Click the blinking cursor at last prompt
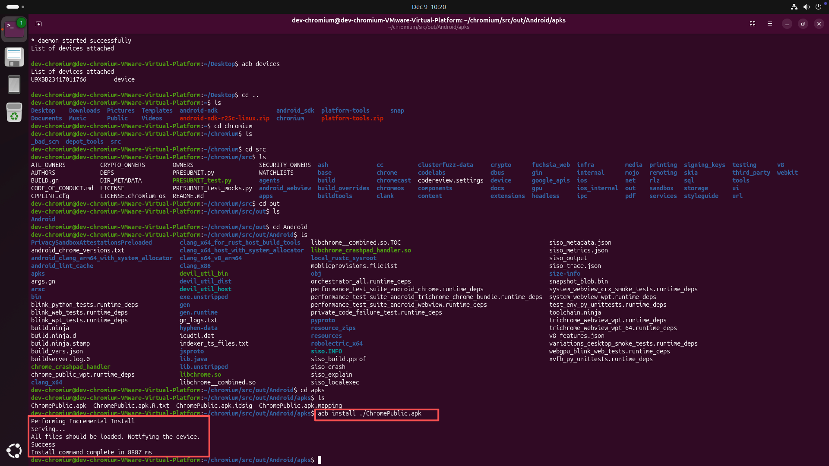 (320, 460)
